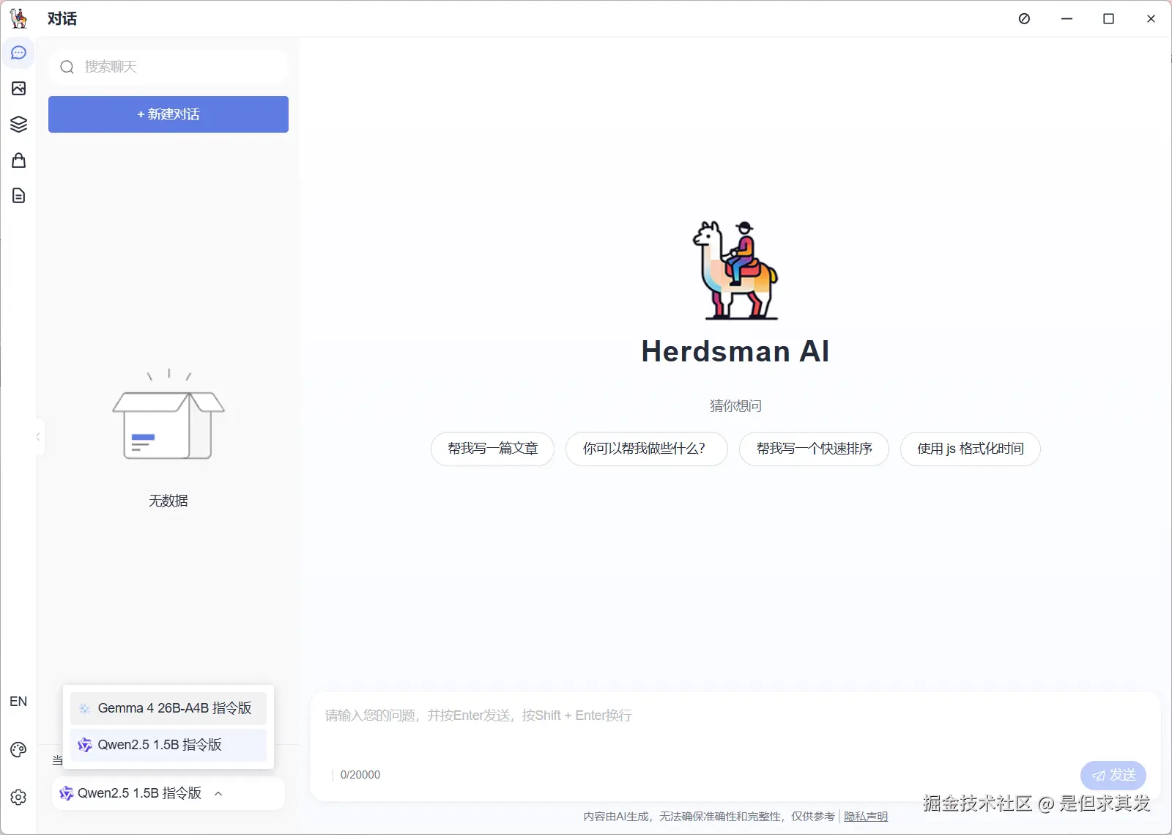
Task: Open the chat conversation panel
Action: point(18,52)
